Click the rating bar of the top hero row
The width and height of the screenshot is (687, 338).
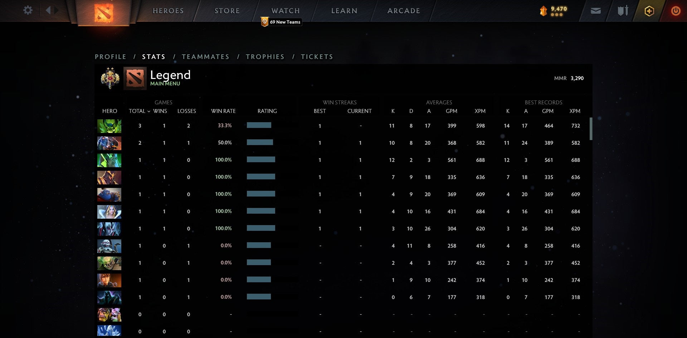click(x=259, y=125)
